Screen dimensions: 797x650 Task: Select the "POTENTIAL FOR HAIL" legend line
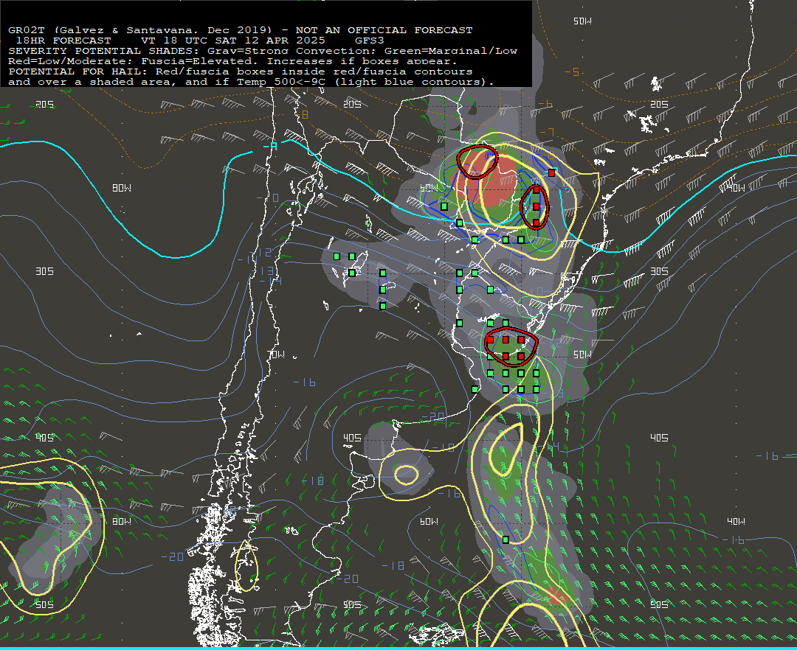tap(241, 71)
